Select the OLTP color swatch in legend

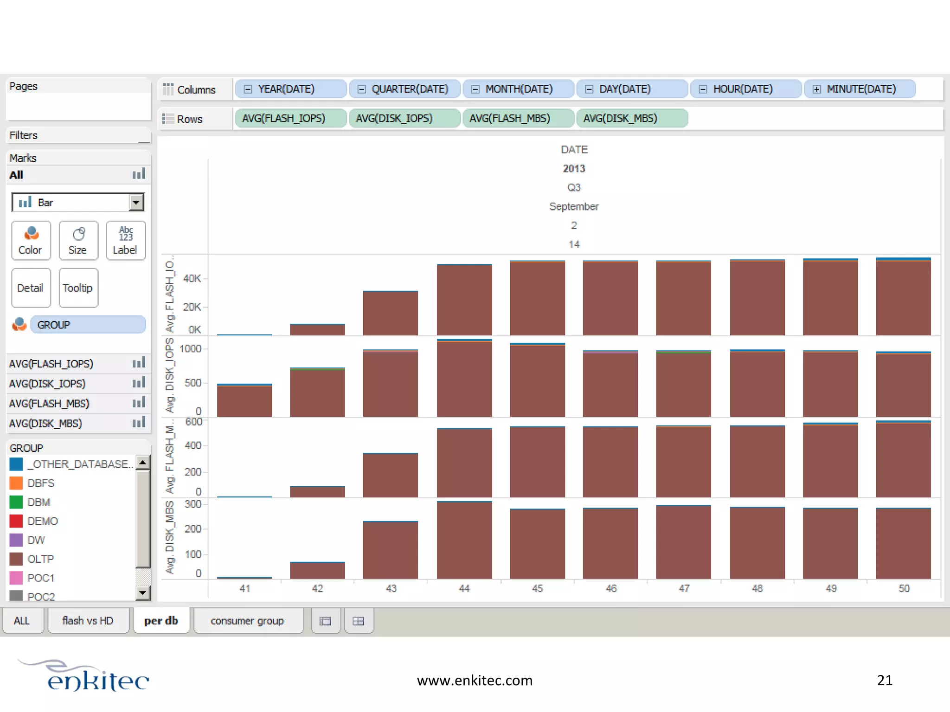[x=16, y=559]
